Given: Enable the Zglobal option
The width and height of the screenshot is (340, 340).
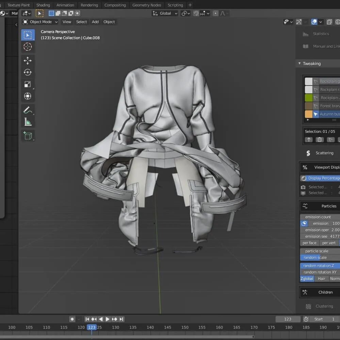Looking at the screenshot, I should pos(307,279).
